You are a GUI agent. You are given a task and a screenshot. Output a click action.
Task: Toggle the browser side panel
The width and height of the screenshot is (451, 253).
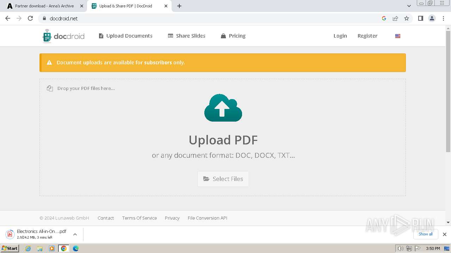(x=420, y=18)
